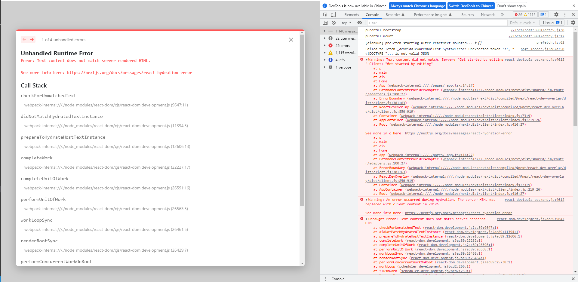Collapse the 'Text content did not match' warning entry

click(x=367, y=60)
